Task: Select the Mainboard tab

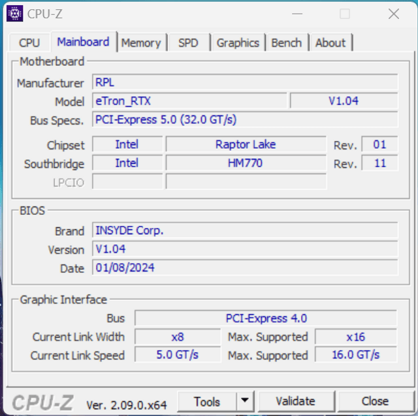Action: (x=83, y=42)
